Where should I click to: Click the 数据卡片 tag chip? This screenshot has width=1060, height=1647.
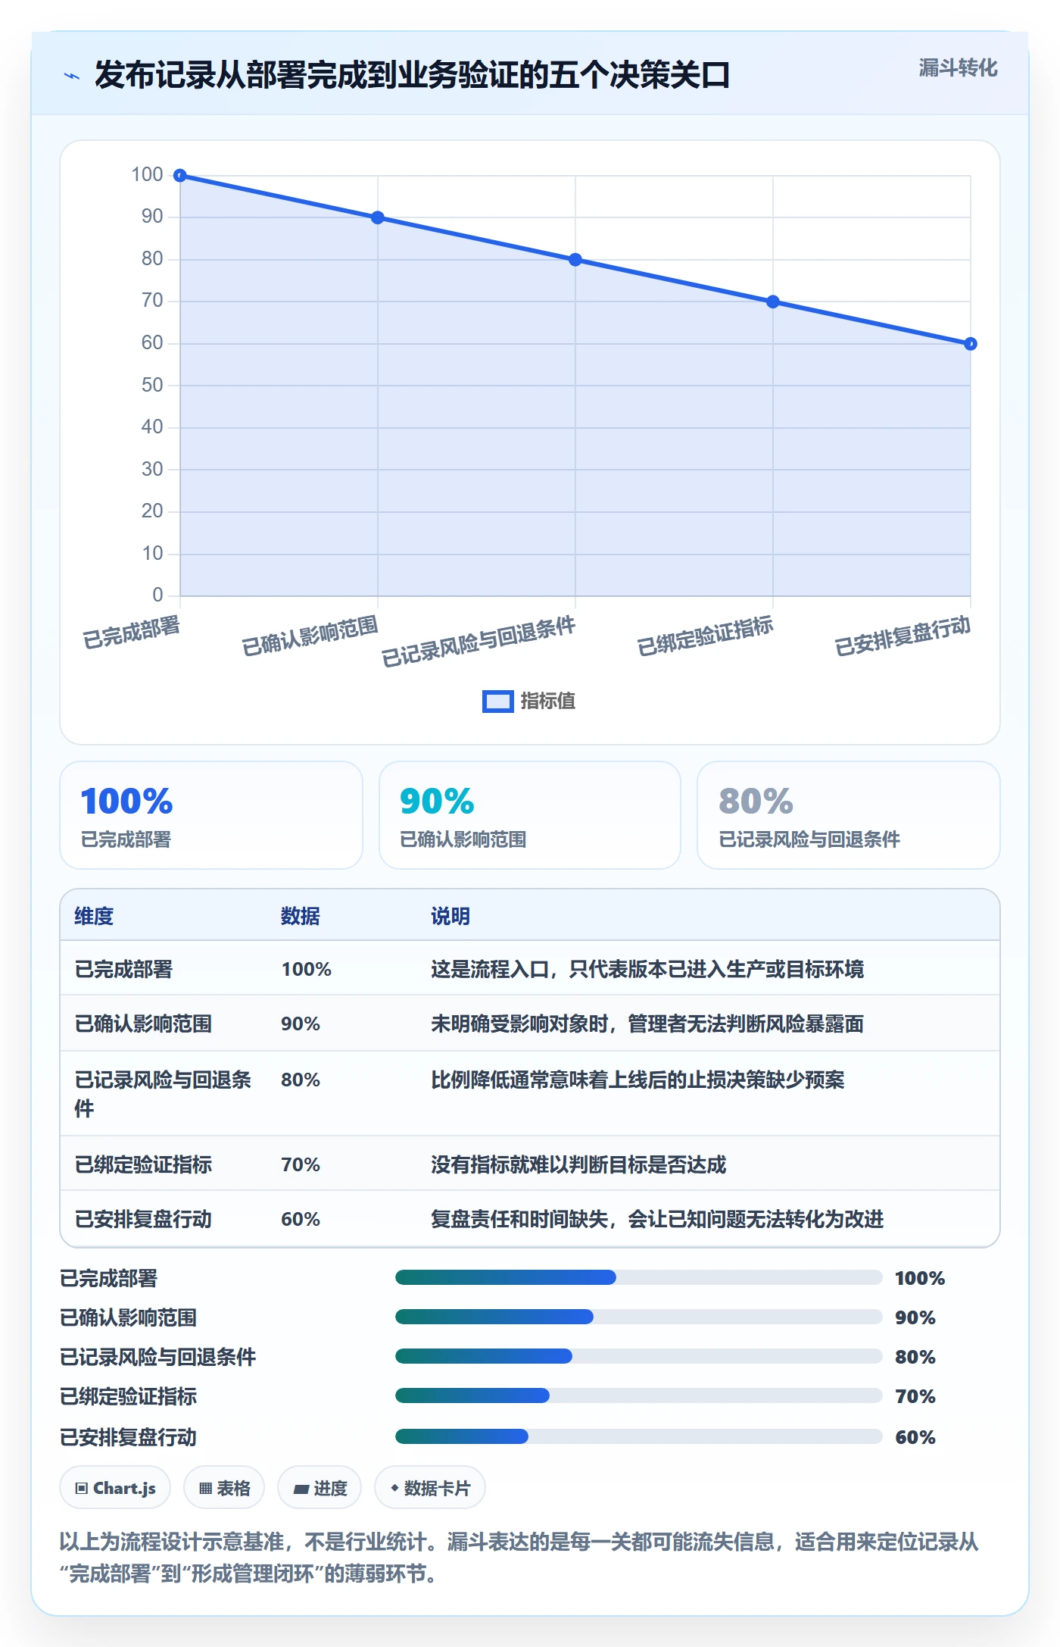click(430, 1488)
